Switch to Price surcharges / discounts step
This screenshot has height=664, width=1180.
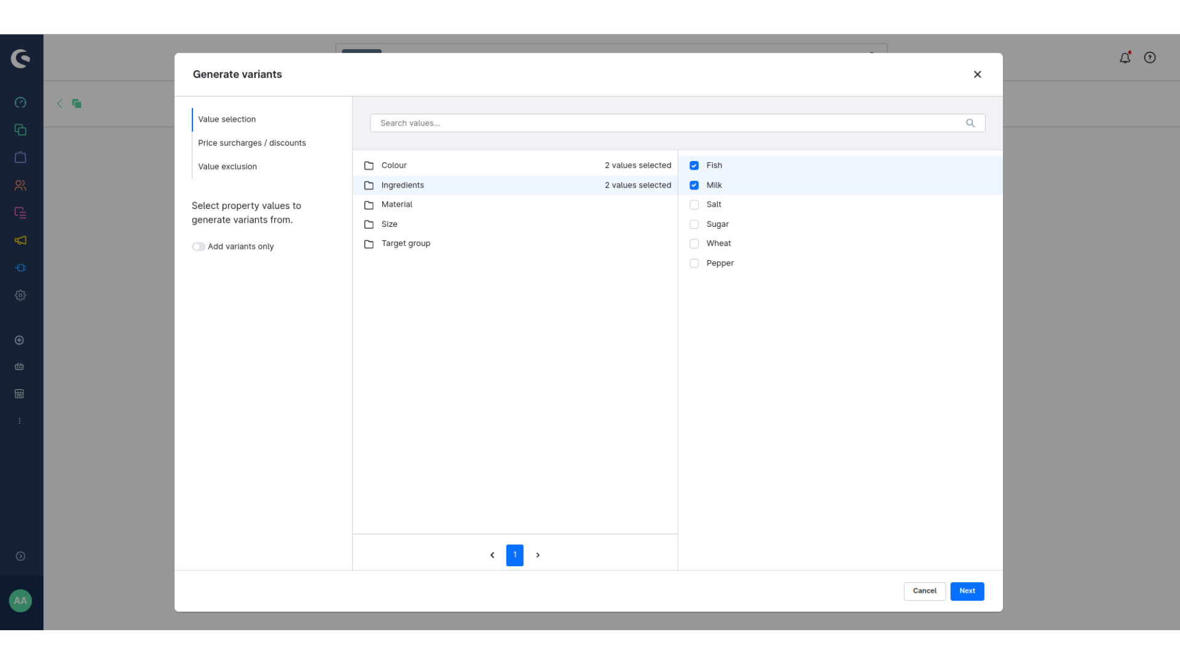tap(252, 143)
